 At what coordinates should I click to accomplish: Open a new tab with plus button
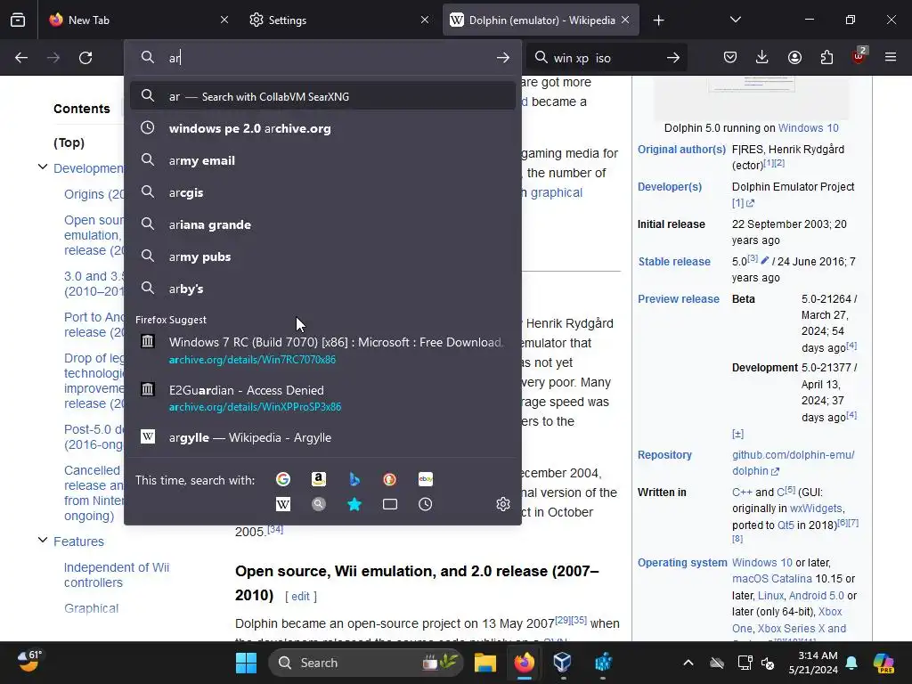click(x=658, y=20)
